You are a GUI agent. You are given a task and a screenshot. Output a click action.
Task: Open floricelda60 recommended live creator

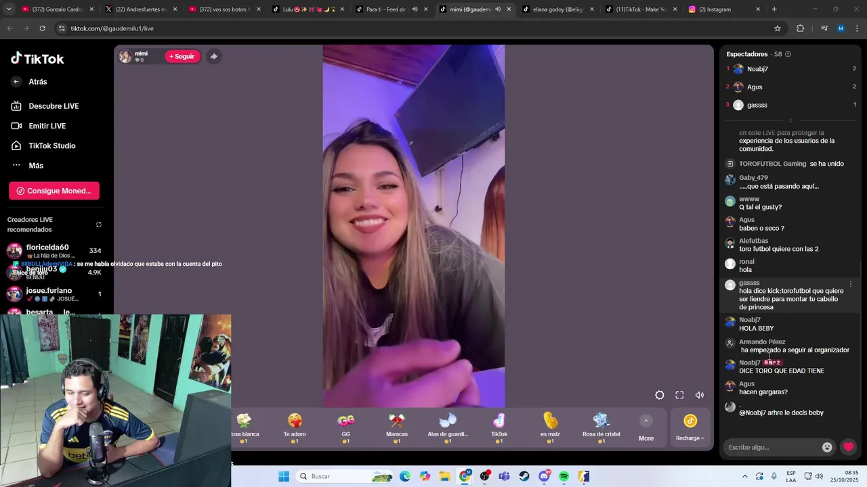pyautogui.click(x=54, y=251)
